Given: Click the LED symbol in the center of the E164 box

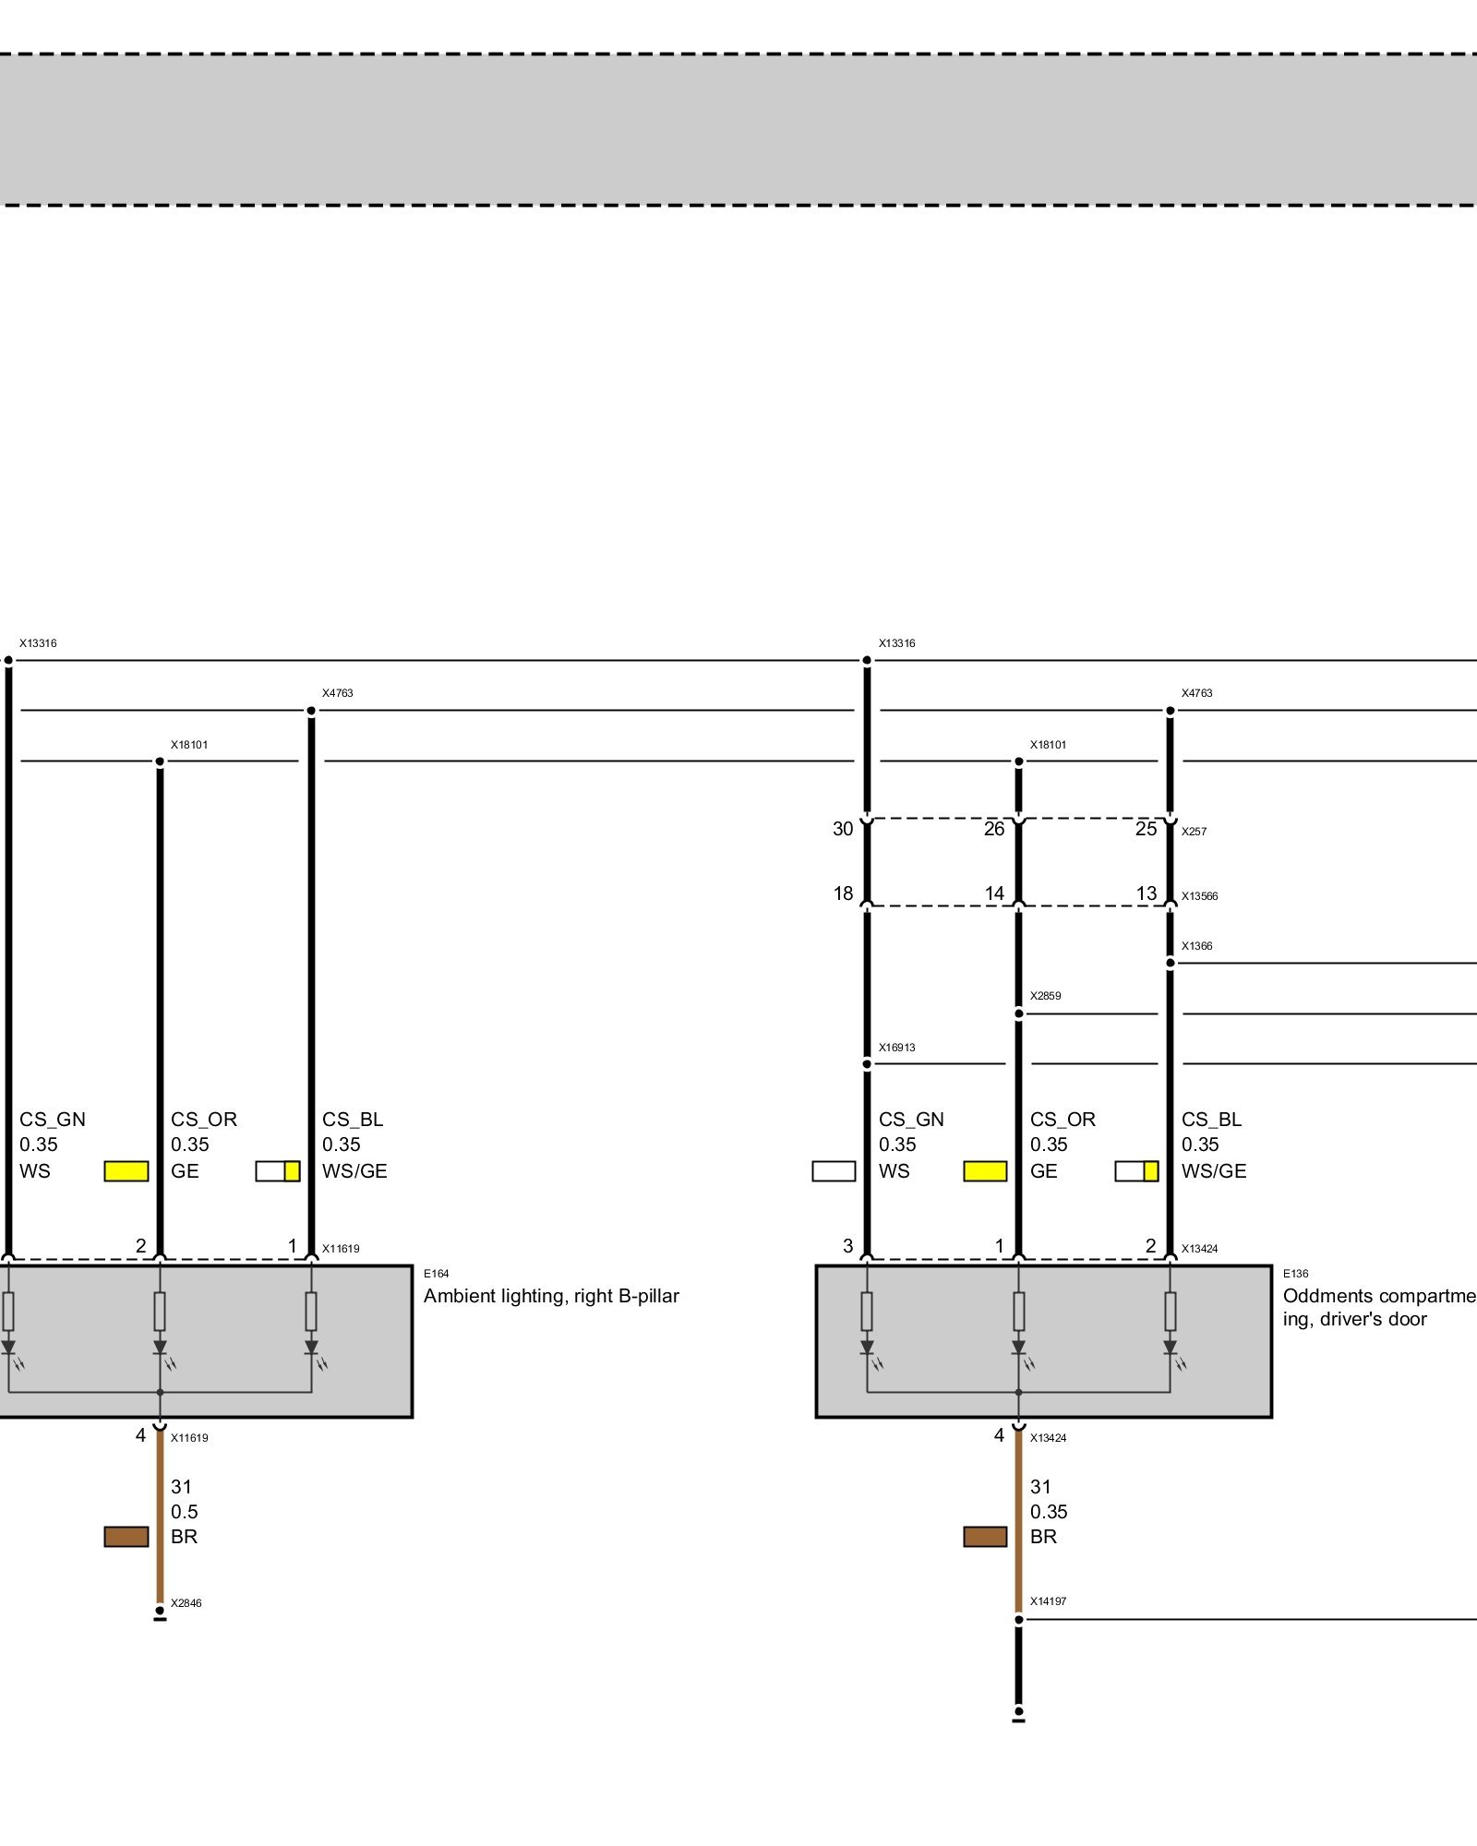Looking at the screenshot, I should pos(160,1349).
